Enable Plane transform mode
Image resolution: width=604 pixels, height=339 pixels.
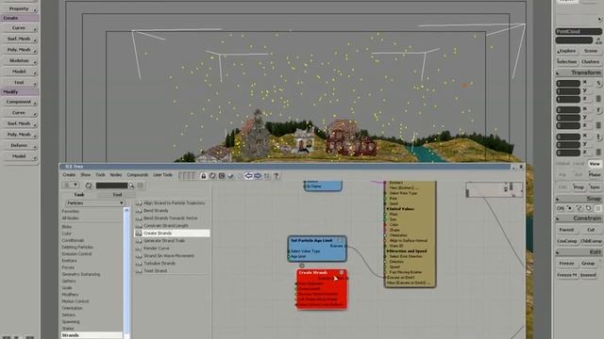[595, 174]
